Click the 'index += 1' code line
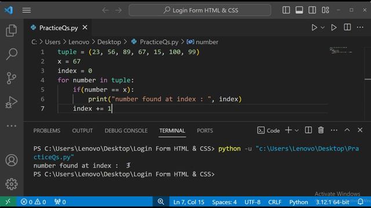Image resolution: width=371 pixels, height=208 pixels. 92,109
